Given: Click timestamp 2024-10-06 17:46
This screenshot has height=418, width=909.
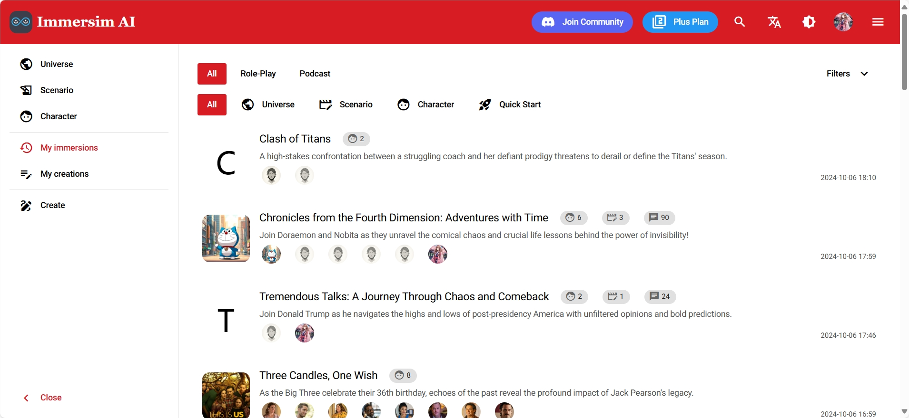Looking at the screenshot, I should click(848, 335).
